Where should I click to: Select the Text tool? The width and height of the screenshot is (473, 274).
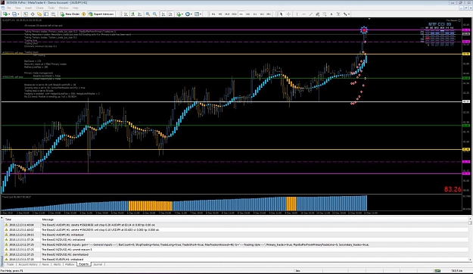click(x=331, y=14)
